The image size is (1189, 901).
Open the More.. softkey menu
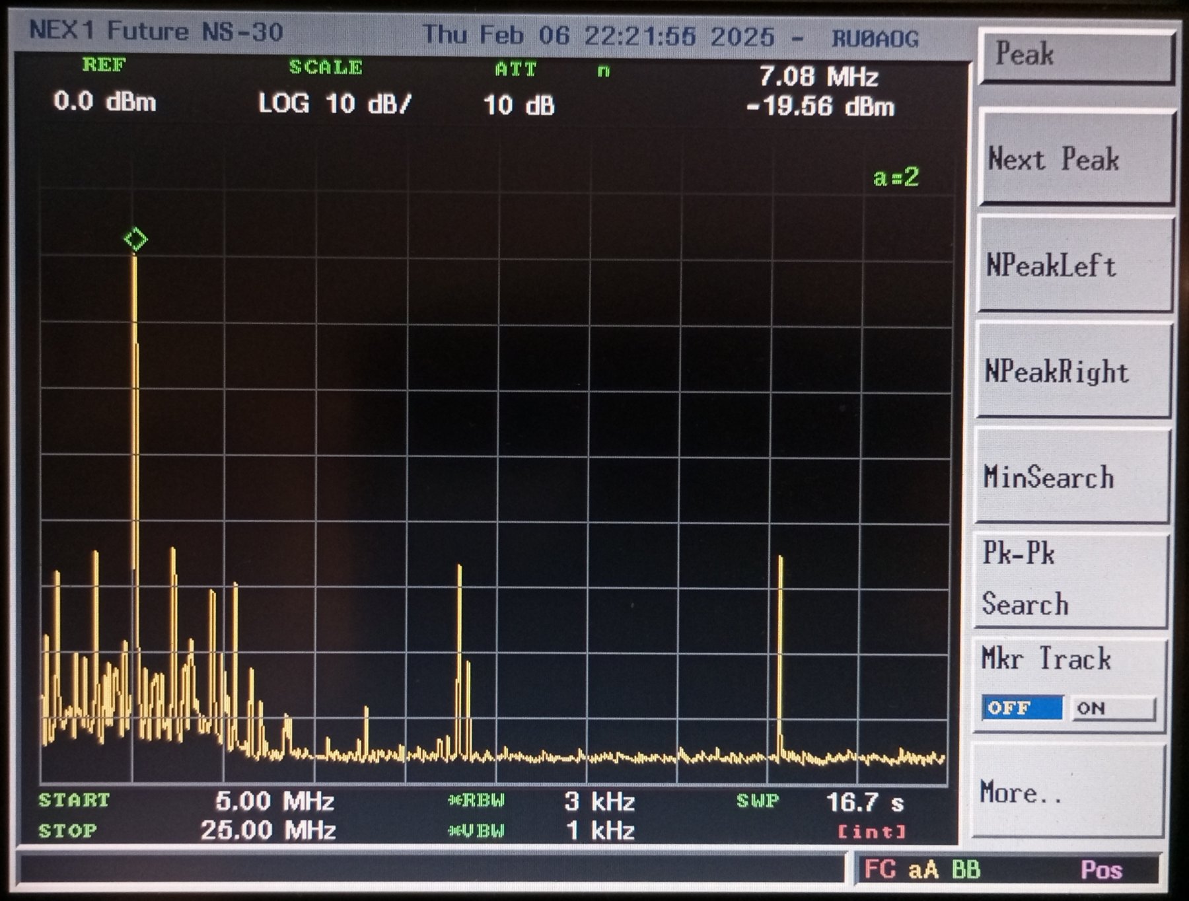click(1068, 791)
